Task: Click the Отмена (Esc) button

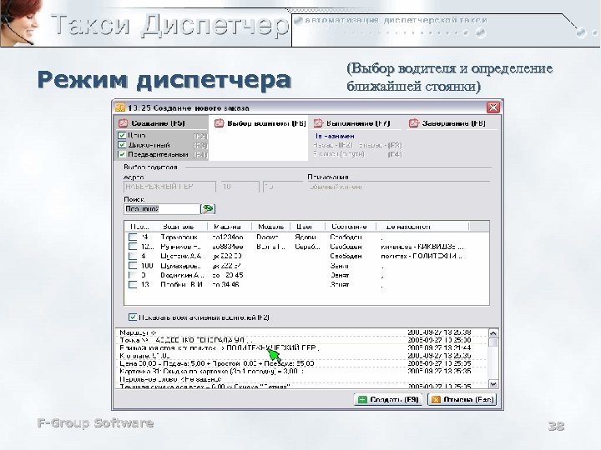Action: coord(462,399)
